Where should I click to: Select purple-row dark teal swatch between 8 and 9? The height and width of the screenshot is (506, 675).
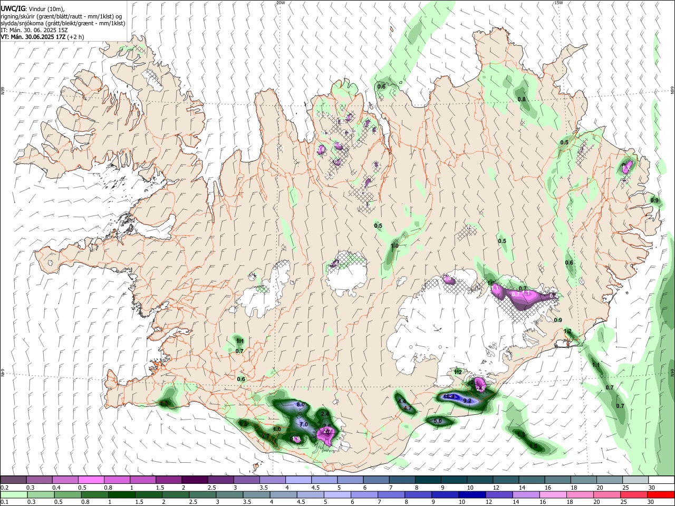[x=428, y=480]
